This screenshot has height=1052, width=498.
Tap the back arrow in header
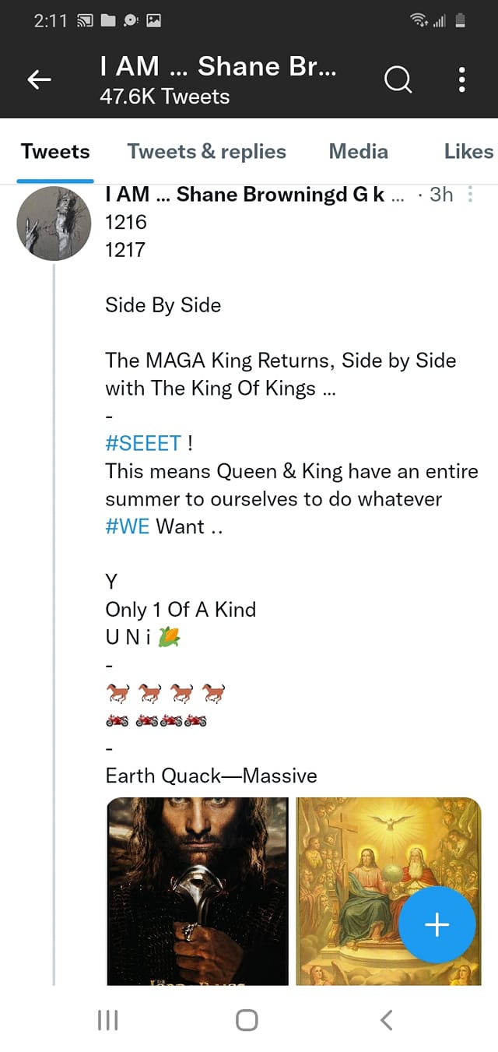tap(40, 79)
